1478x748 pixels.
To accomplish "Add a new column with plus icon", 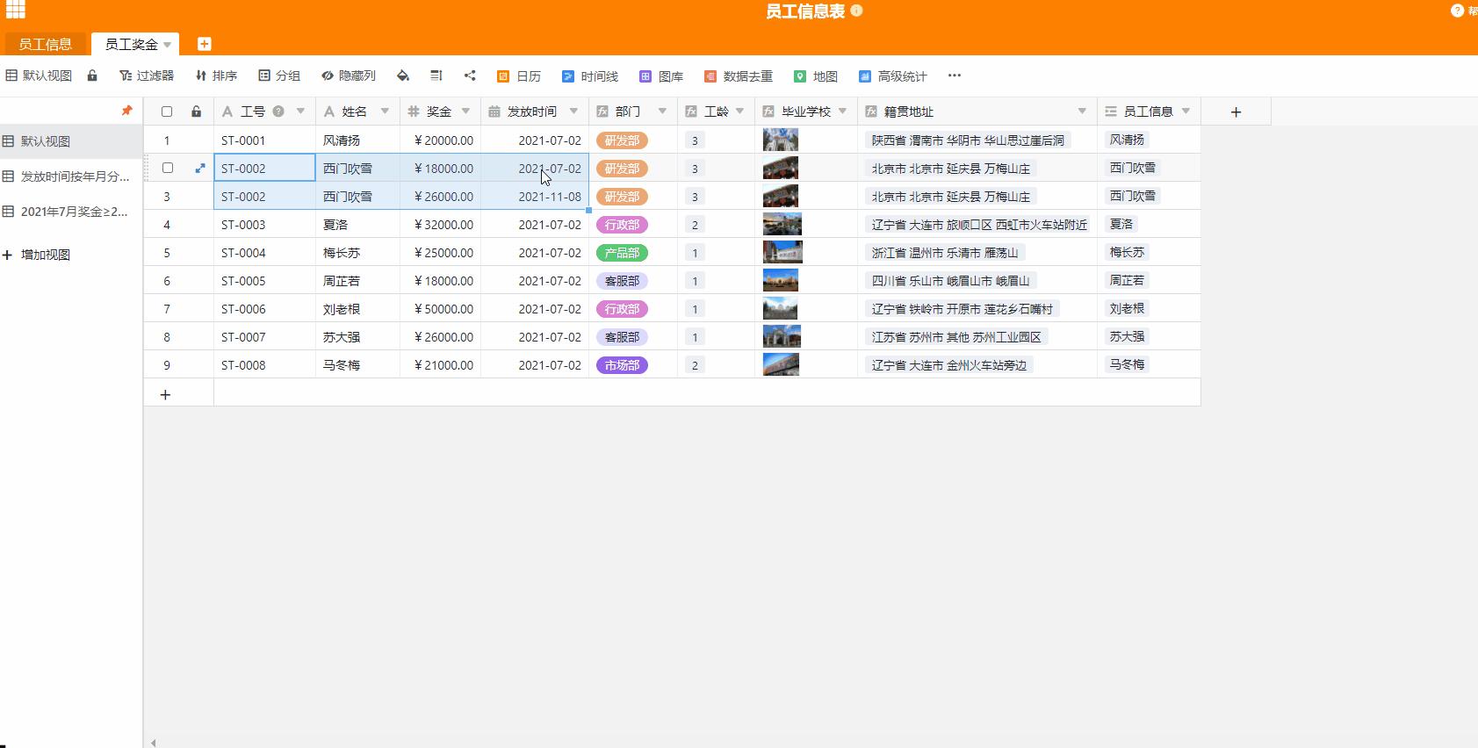I will 1236,111.
